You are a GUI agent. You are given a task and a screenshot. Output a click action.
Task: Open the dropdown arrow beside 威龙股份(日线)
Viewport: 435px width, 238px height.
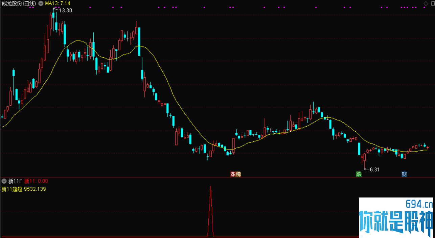pyautogui.click(x=41, y=3)
